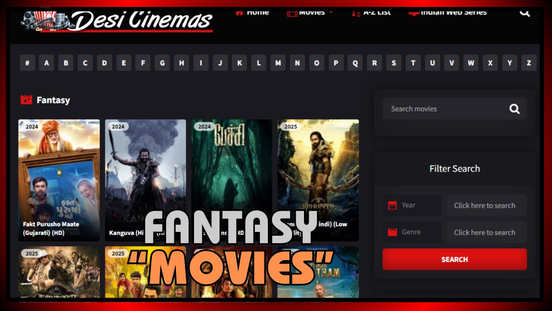The width and height of the screenshot is (552, 311).
Task: Click the search icon in Search movies box
Action: coord(514,109)
